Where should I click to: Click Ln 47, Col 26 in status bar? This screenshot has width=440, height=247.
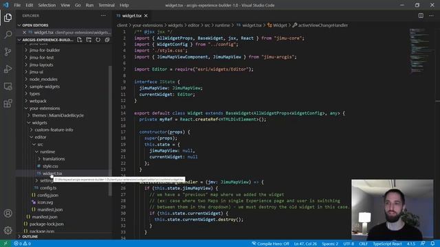[305, 244]
